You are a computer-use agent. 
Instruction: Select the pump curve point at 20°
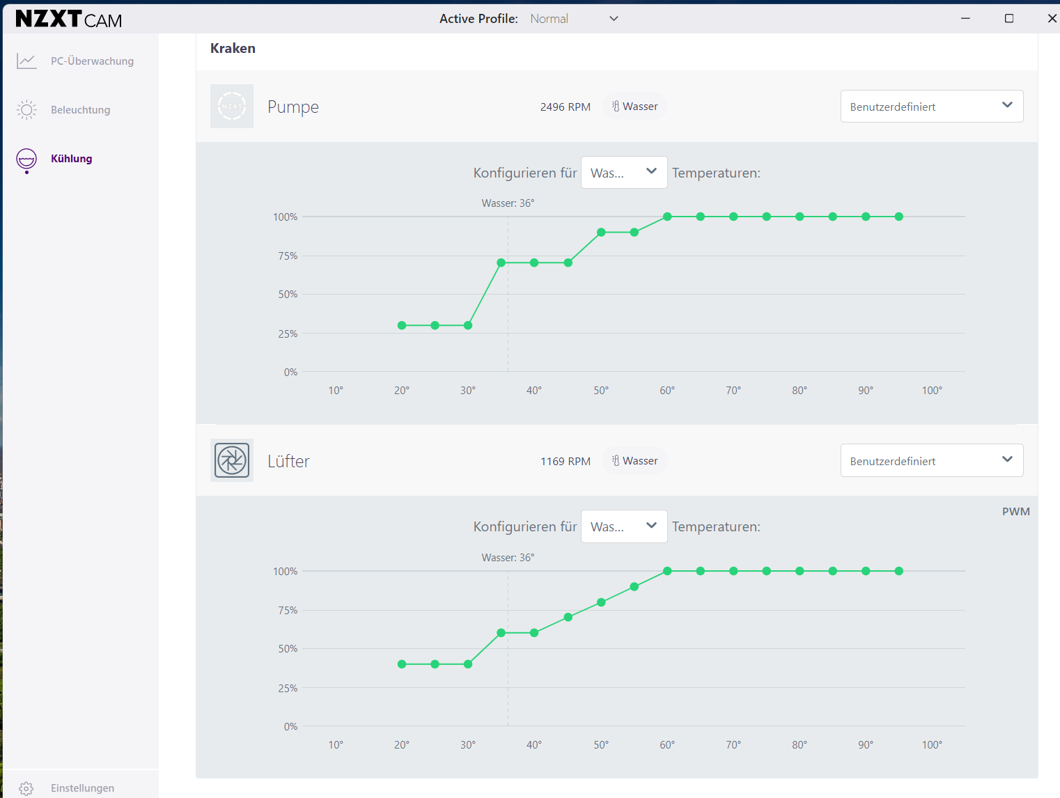(x=402, y=325)
